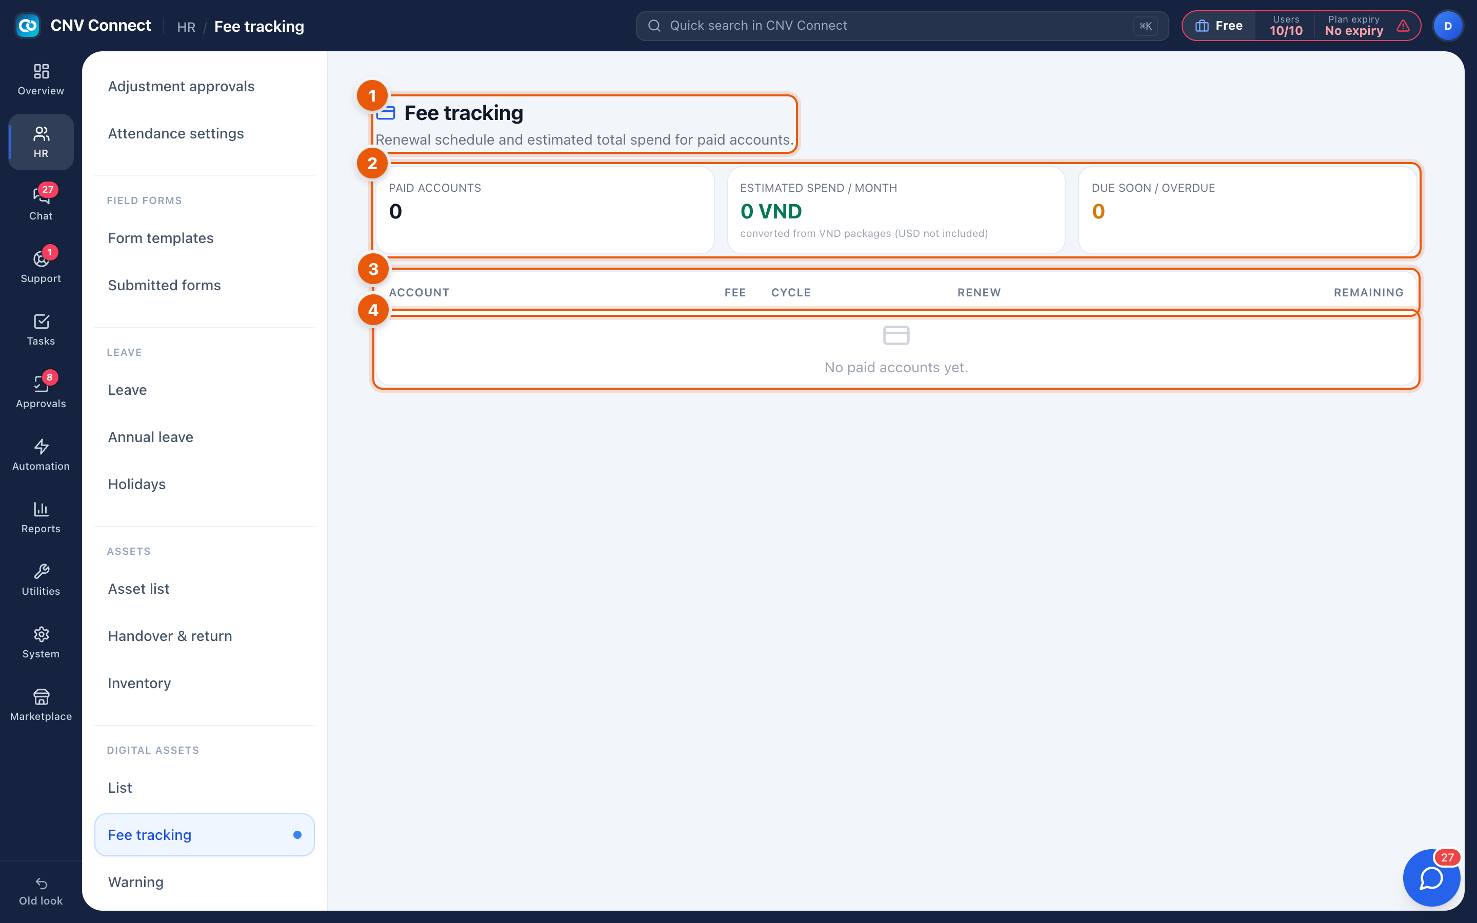Open Attendance settings menu item
This screenshot has width=1477, height=923.
tap(205, 133)
